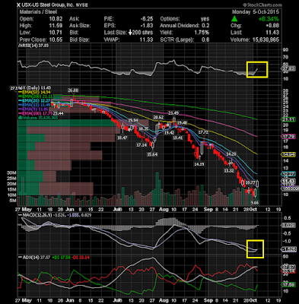Viewport: 299px width, 304px height.
Task: Click the Options value yes
Action: click(x=205, y=19)
